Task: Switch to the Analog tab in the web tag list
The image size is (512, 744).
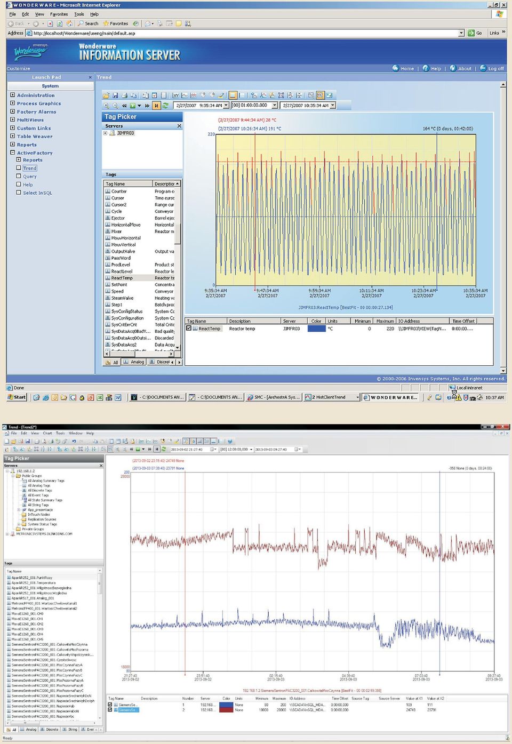Action: point(133,362)
